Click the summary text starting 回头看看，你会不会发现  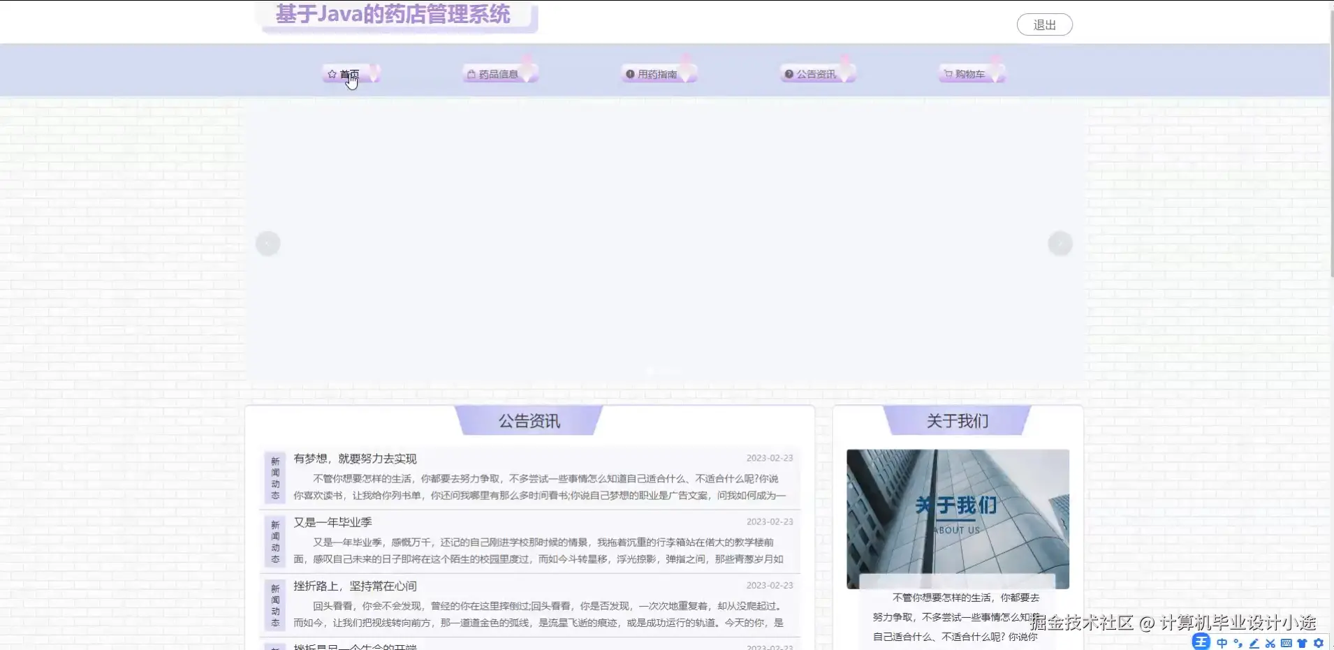[538, 614]
